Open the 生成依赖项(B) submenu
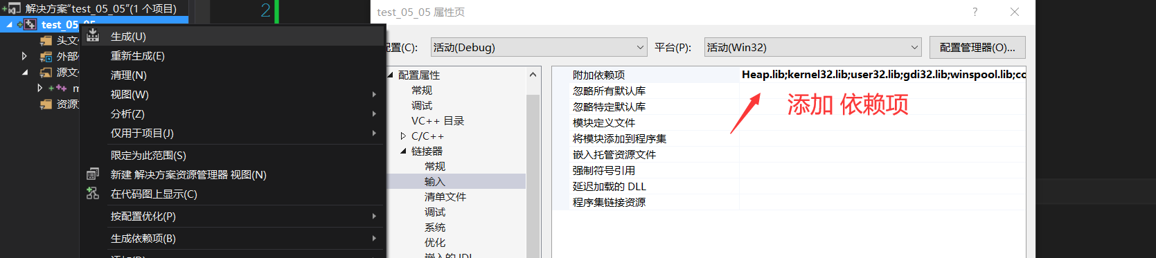This screenshot has width=1156, height=258. pyautogui.click(x=233, y=238)
